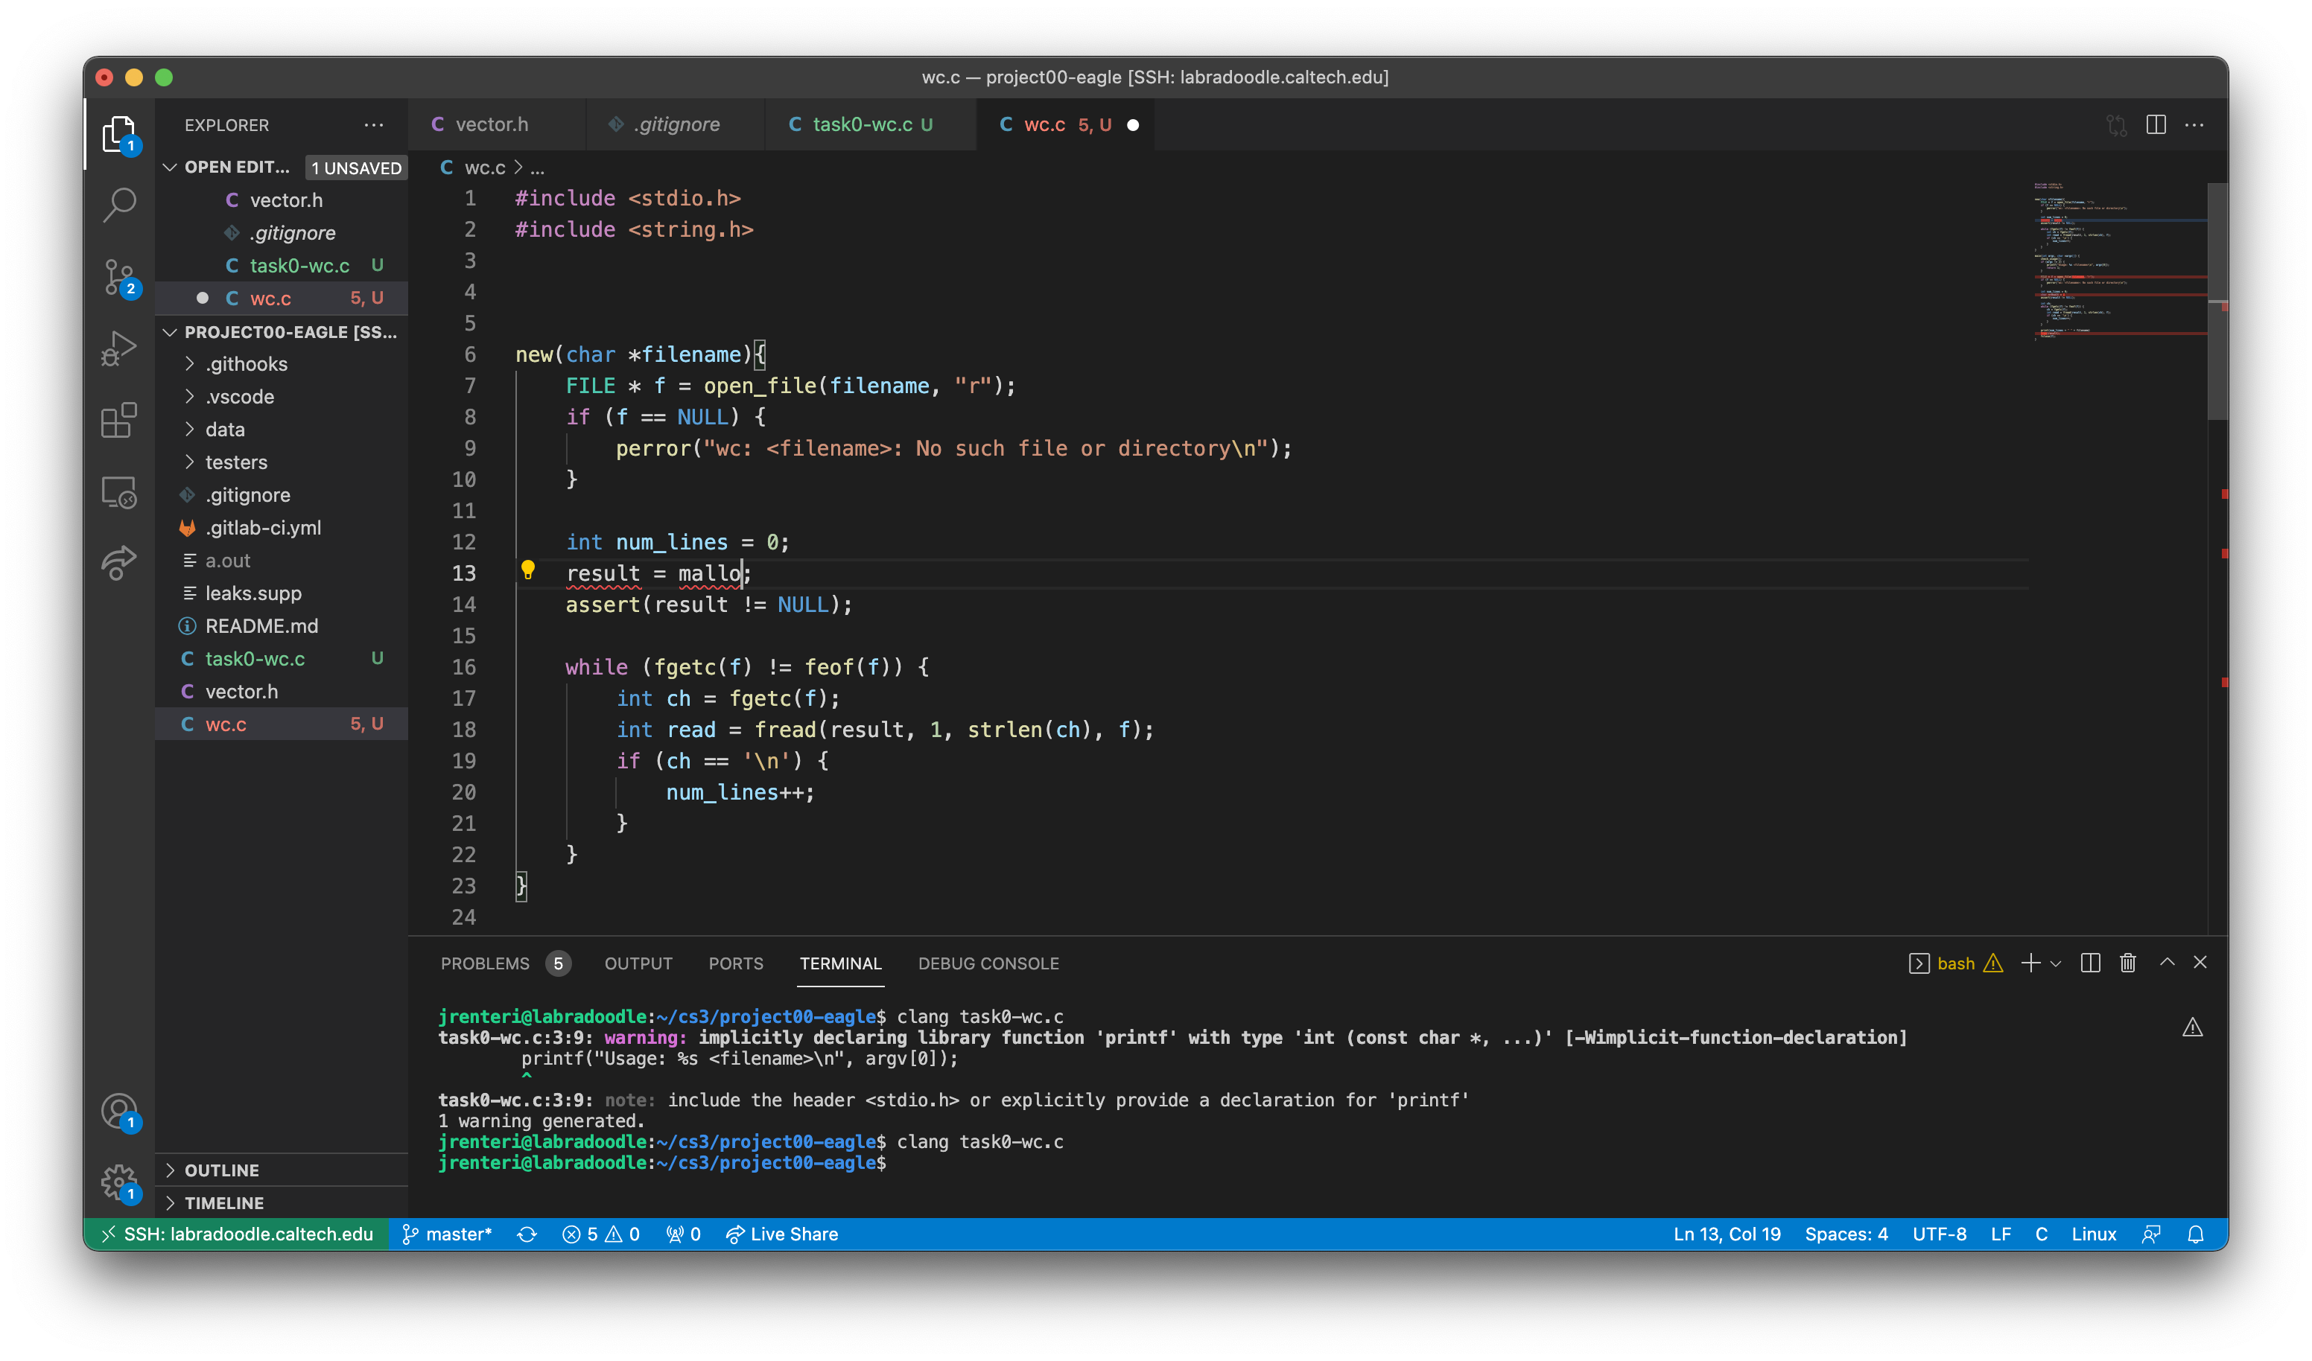Click the master branch indicator
The image size is (2312, 1361).
[x=448, y=1234]
